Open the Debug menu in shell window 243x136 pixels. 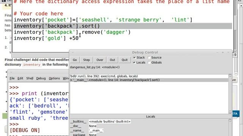[41, 78]
